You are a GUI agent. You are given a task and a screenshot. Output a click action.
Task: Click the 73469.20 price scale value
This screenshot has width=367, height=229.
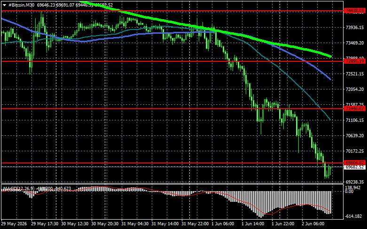[x=355, y=43]
